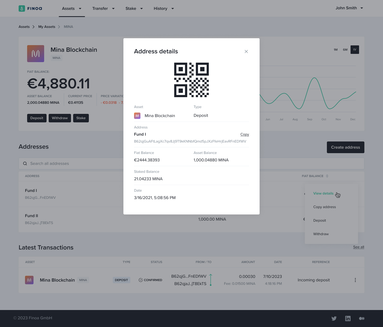The image size is (383, 327).
Task: Focus the Search all addresses field
Action: (x=191, y=164)
